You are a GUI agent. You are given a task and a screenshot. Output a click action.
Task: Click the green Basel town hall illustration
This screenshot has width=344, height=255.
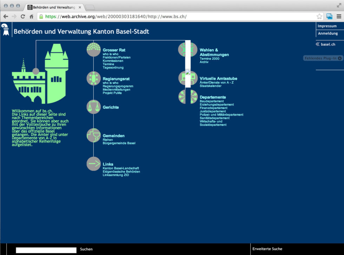pyautogui.click(x=40, y=74)
